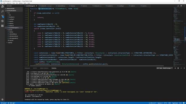Click the CRLF line ending indicator
This screenshot has height=104, width=186.
(170, 103)
